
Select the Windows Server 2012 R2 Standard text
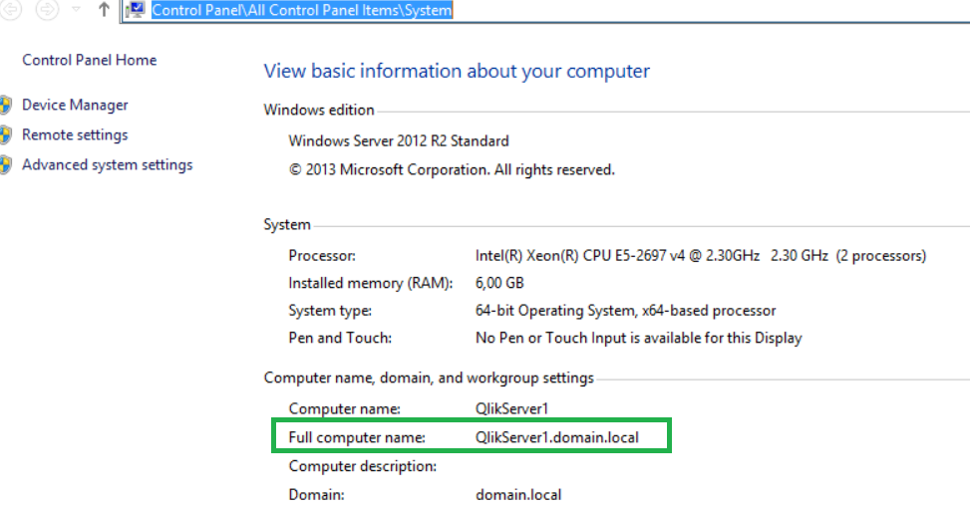399,140
